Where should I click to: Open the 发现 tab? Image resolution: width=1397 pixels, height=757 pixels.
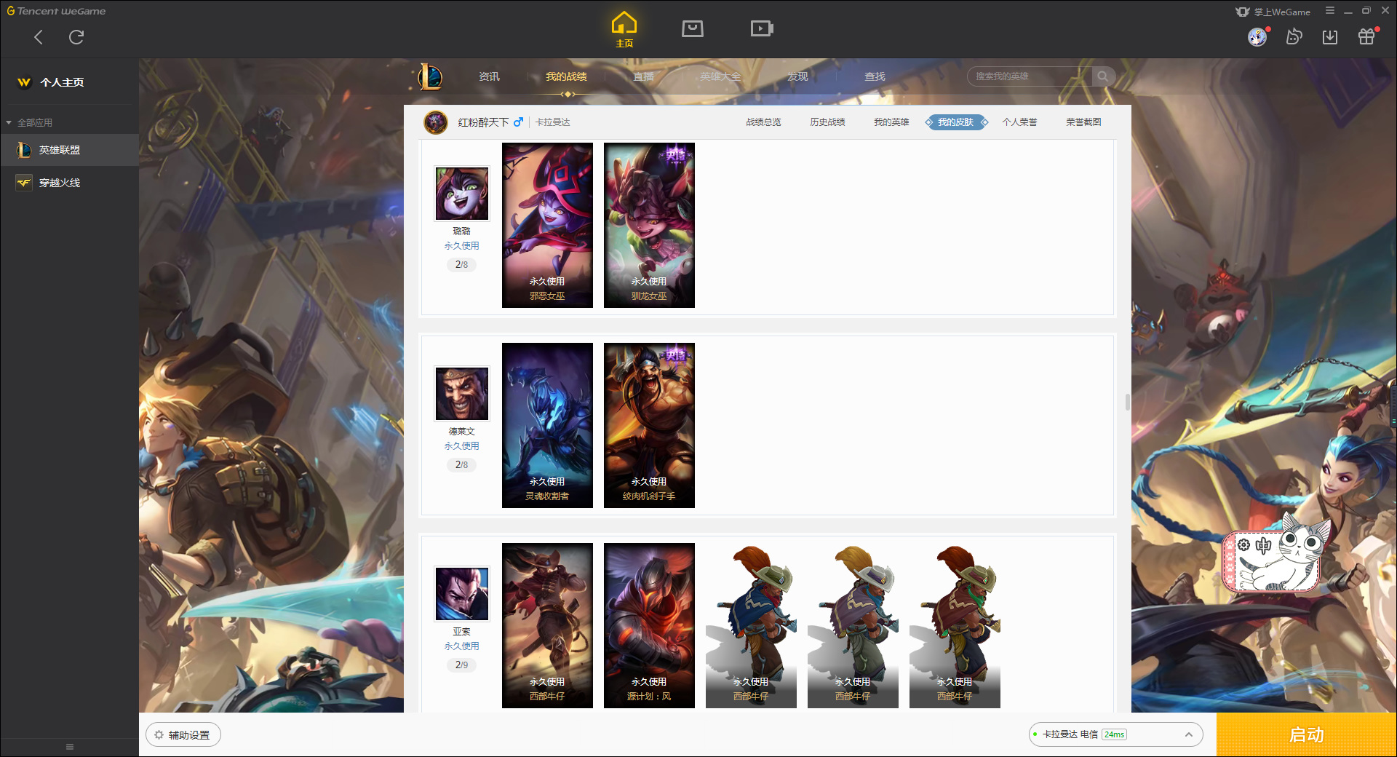pyautogui.click(x=797, y=76)
